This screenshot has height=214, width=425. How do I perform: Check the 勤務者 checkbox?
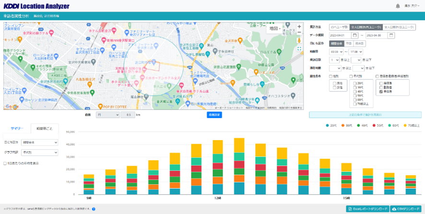click(x=381, y=88)
